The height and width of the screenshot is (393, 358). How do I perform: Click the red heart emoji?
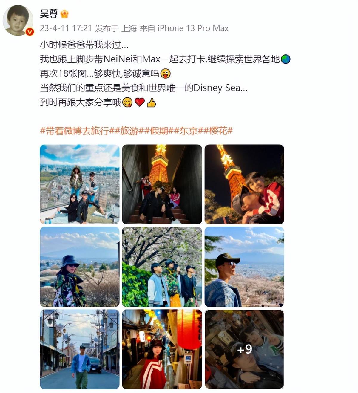click(x=140, y=103)
